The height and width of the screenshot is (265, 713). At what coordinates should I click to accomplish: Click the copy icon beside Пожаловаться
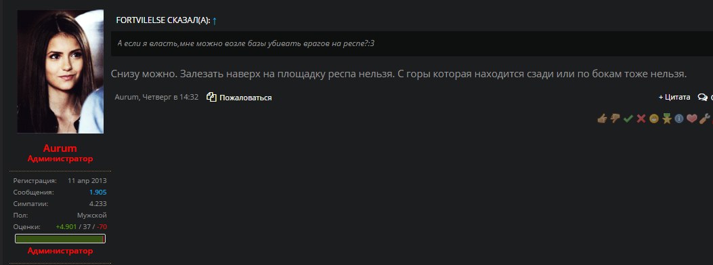pyautogui.click(x=211, y=97)
